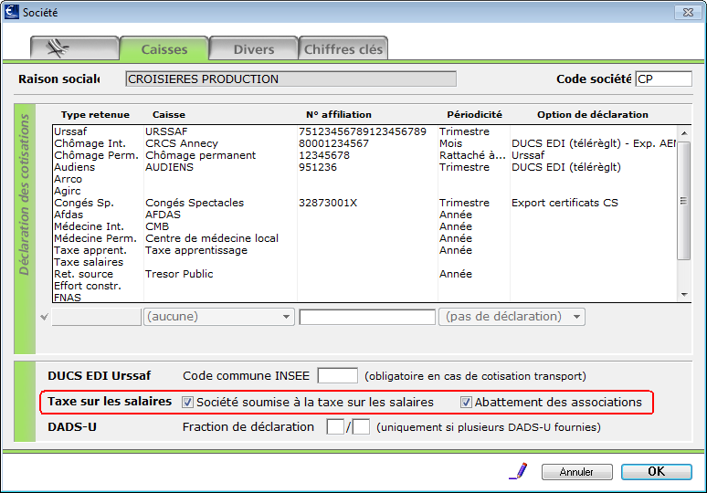707x493 pixels.
Task: Click the Raison sociale field
Action: point(290,79)
